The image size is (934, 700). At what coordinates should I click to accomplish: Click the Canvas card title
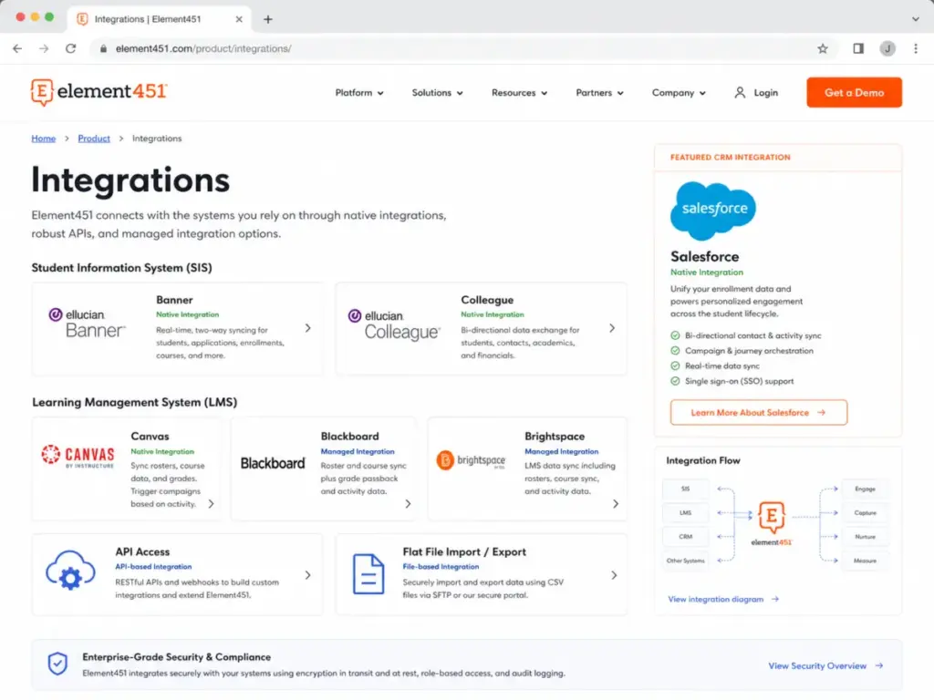[x=150, y=437]
